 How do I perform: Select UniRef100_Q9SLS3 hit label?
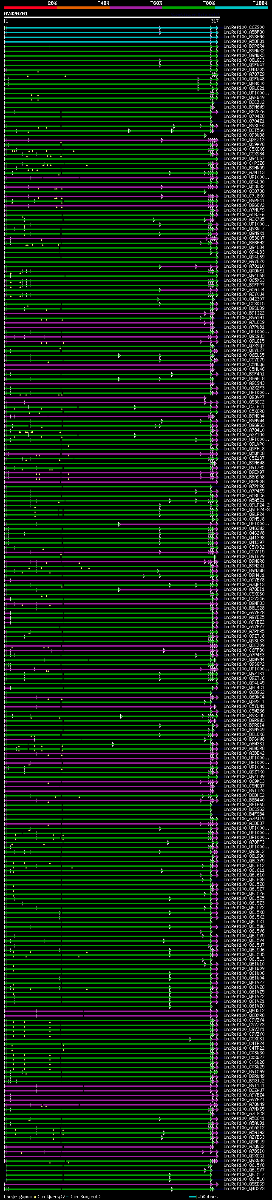click(244, 641)
